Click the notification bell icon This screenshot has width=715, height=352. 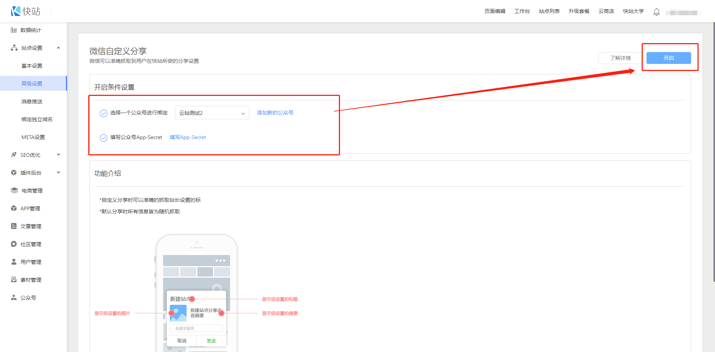click(657, 12)
